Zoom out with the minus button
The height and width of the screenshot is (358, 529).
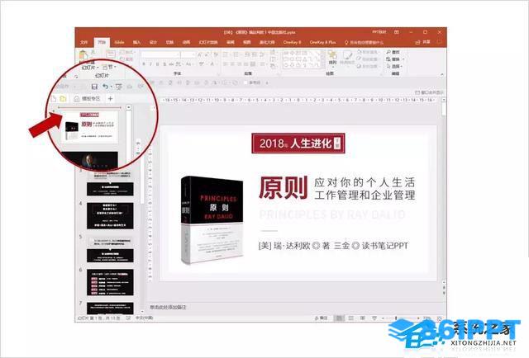pos(384,318)
